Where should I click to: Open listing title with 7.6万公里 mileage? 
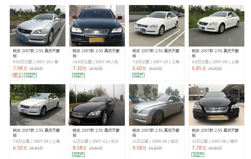click(156, 53)
